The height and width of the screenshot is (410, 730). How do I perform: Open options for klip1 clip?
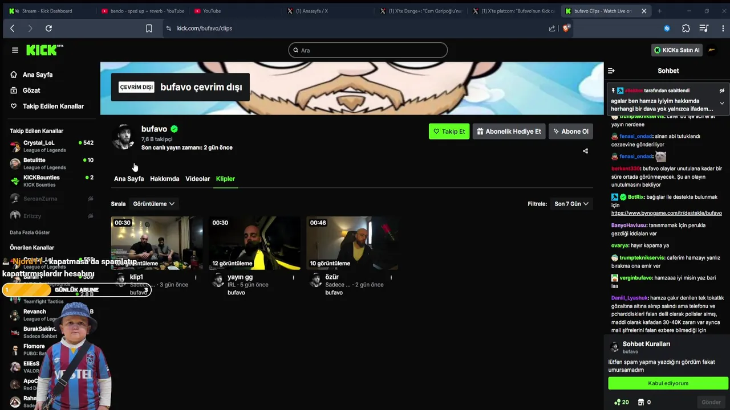196,278
